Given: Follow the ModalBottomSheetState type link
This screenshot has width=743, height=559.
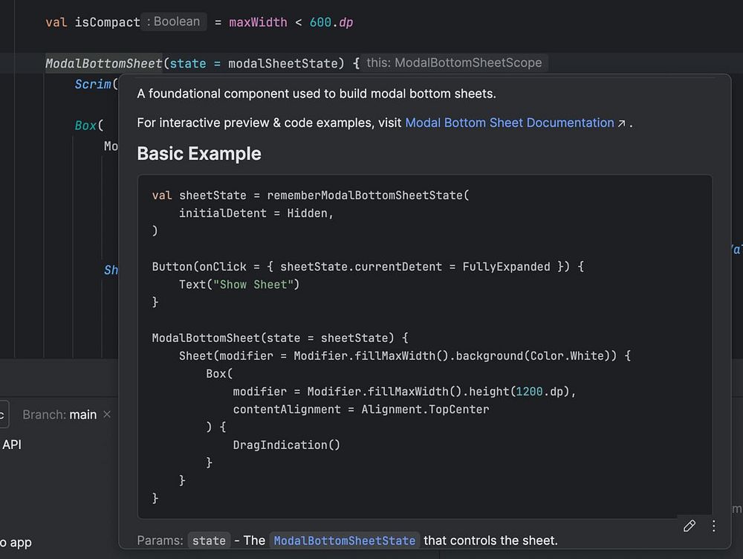Looking at the screenshot, I should [345, 540].
